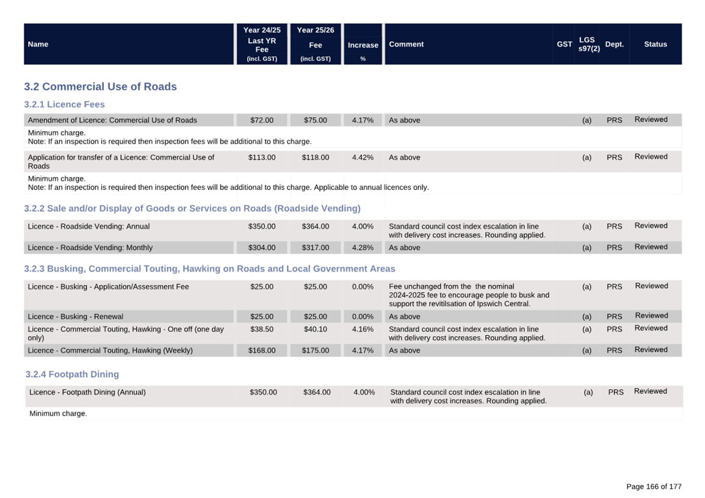This screenshot has height=498, width=705.
Task: Click the $118.00 fee for licence transfer
Action: tap(315, 157)
